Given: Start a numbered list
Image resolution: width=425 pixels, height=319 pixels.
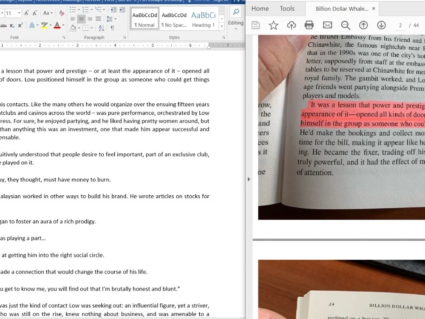Looking at the screenshot, I should [85, 10].
